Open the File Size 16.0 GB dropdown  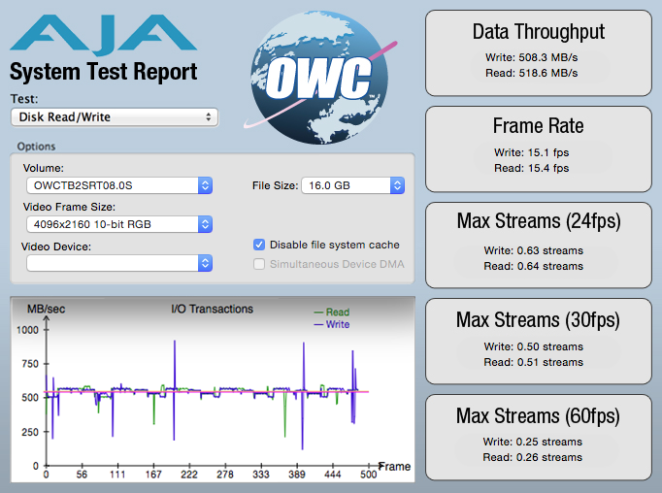tap(352, 185)
